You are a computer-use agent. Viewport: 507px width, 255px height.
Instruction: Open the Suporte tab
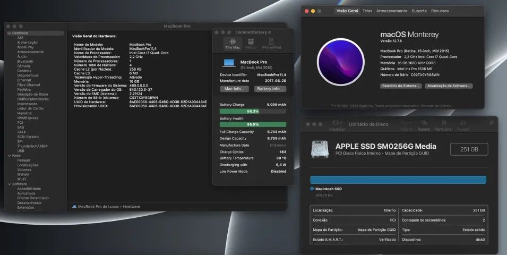click(x=419, y=11)
